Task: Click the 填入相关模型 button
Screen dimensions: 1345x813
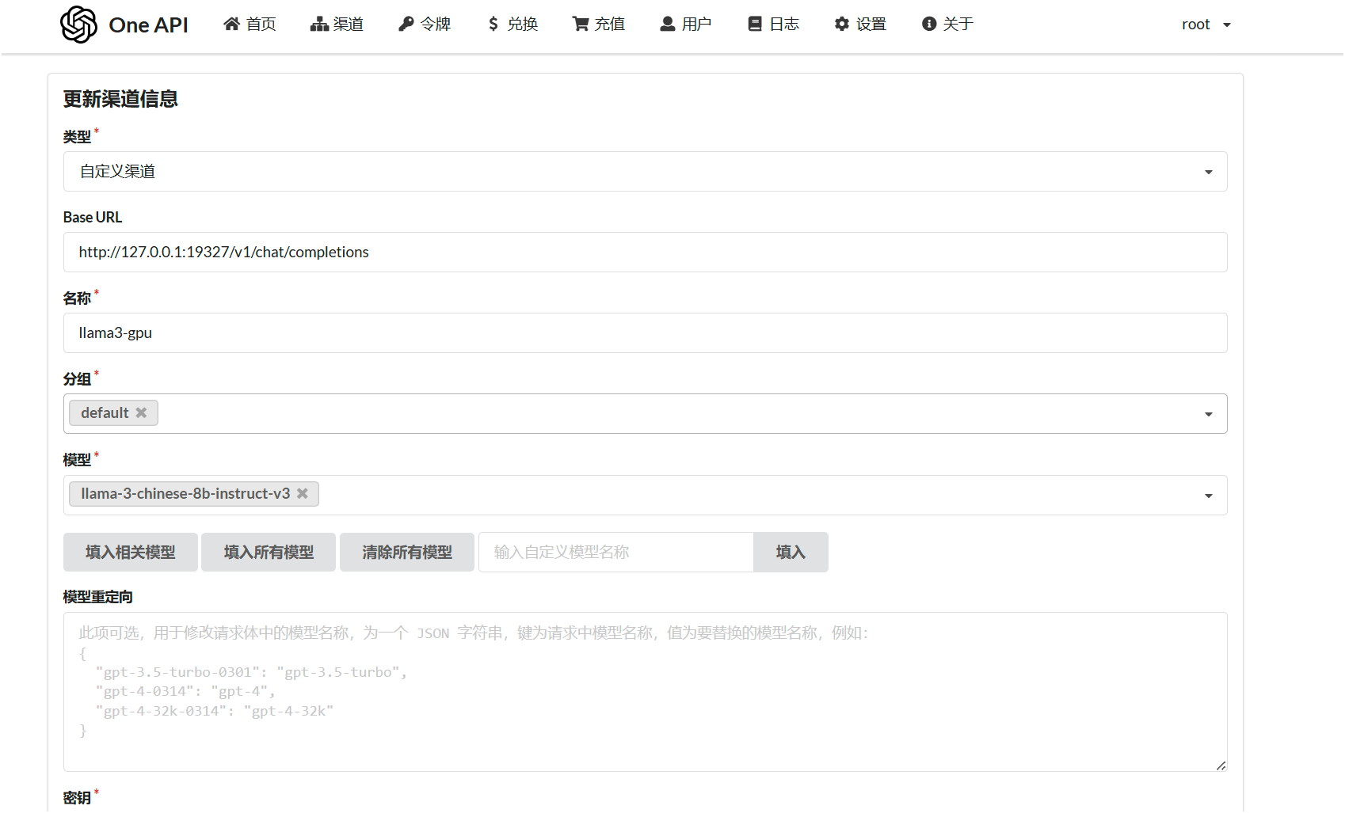Action: (131, 552)
